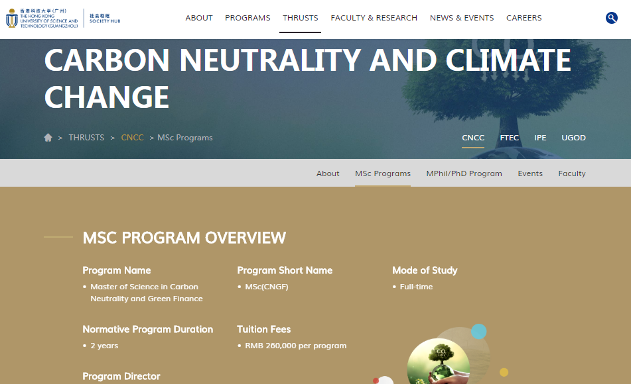This screenshot has height=384, width=631.
Task: Switch to the IPE thrust tab
Action: (540, 138)
